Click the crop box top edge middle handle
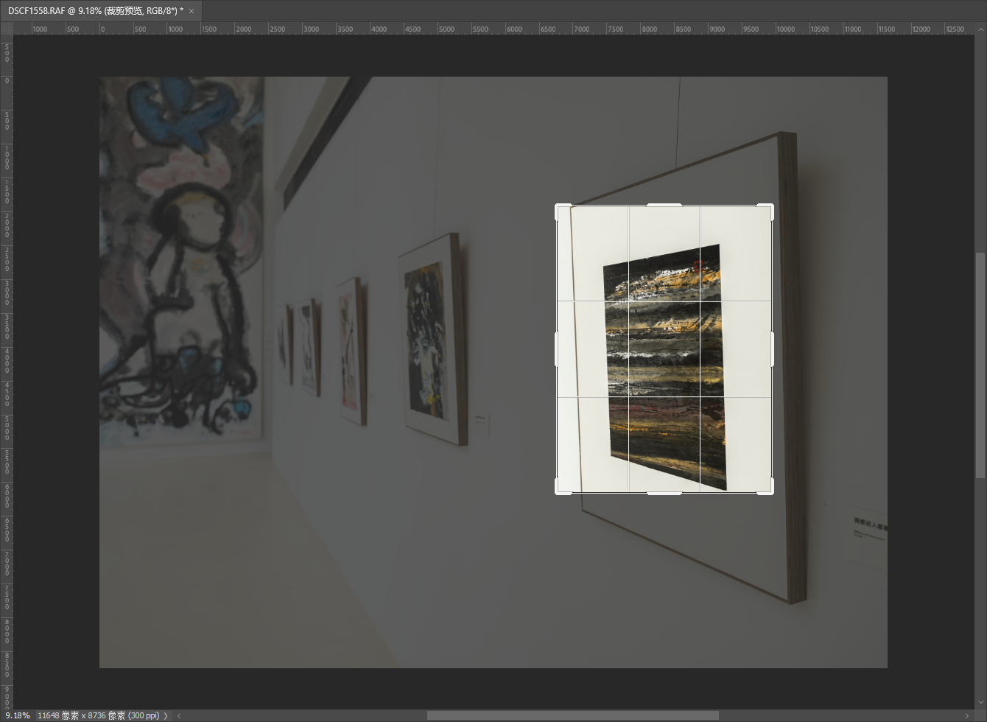 tap(664, 205)
